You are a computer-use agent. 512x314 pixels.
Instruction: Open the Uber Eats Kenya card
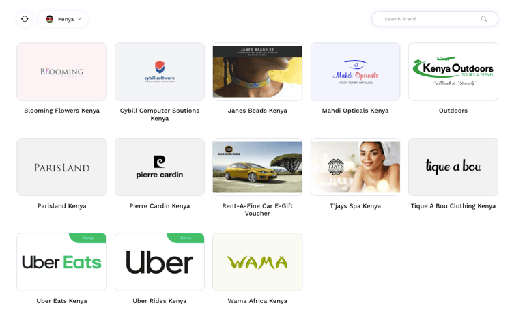(x=61, y=262)
